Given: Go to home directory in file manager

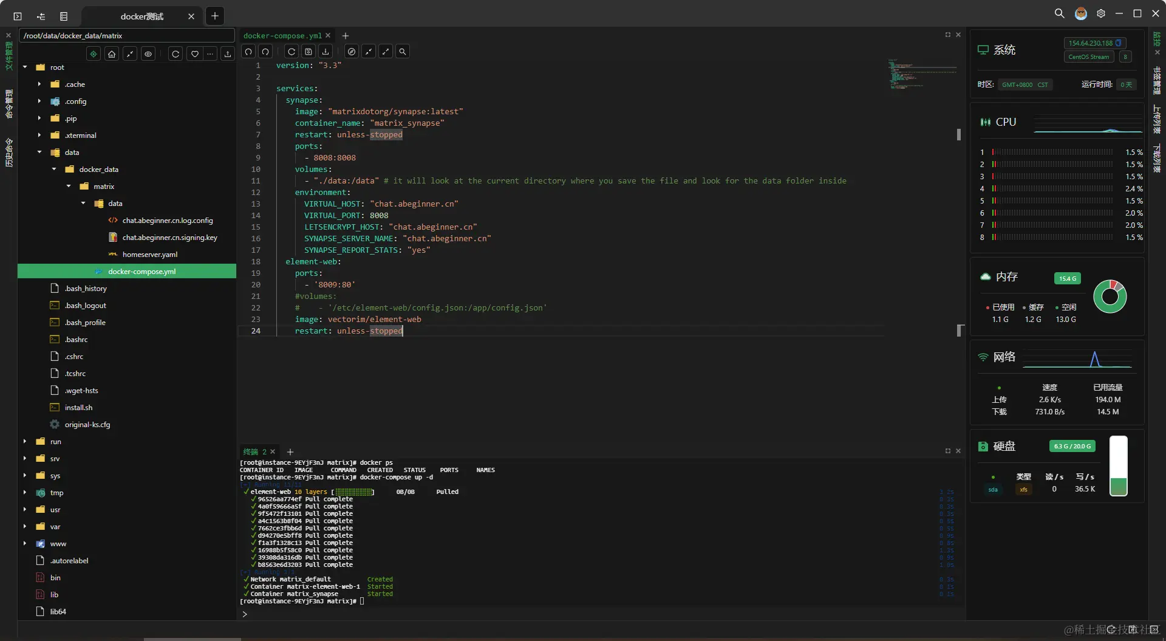Looking at the screenshot, I should coord(112,53).
